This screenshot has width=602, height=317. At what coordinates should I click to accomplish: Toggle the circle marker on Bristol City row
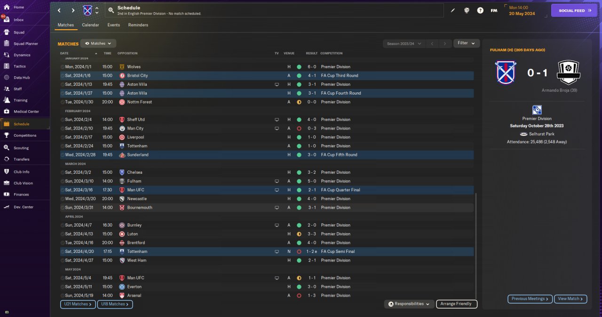(63, 75)
